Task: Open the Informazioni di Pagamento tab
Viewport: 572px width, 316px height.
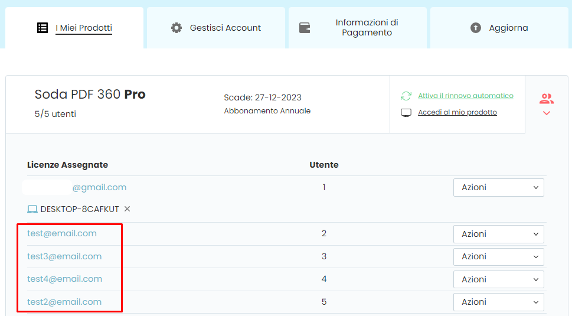Action: pyautogui.click(x=358, y=28)
